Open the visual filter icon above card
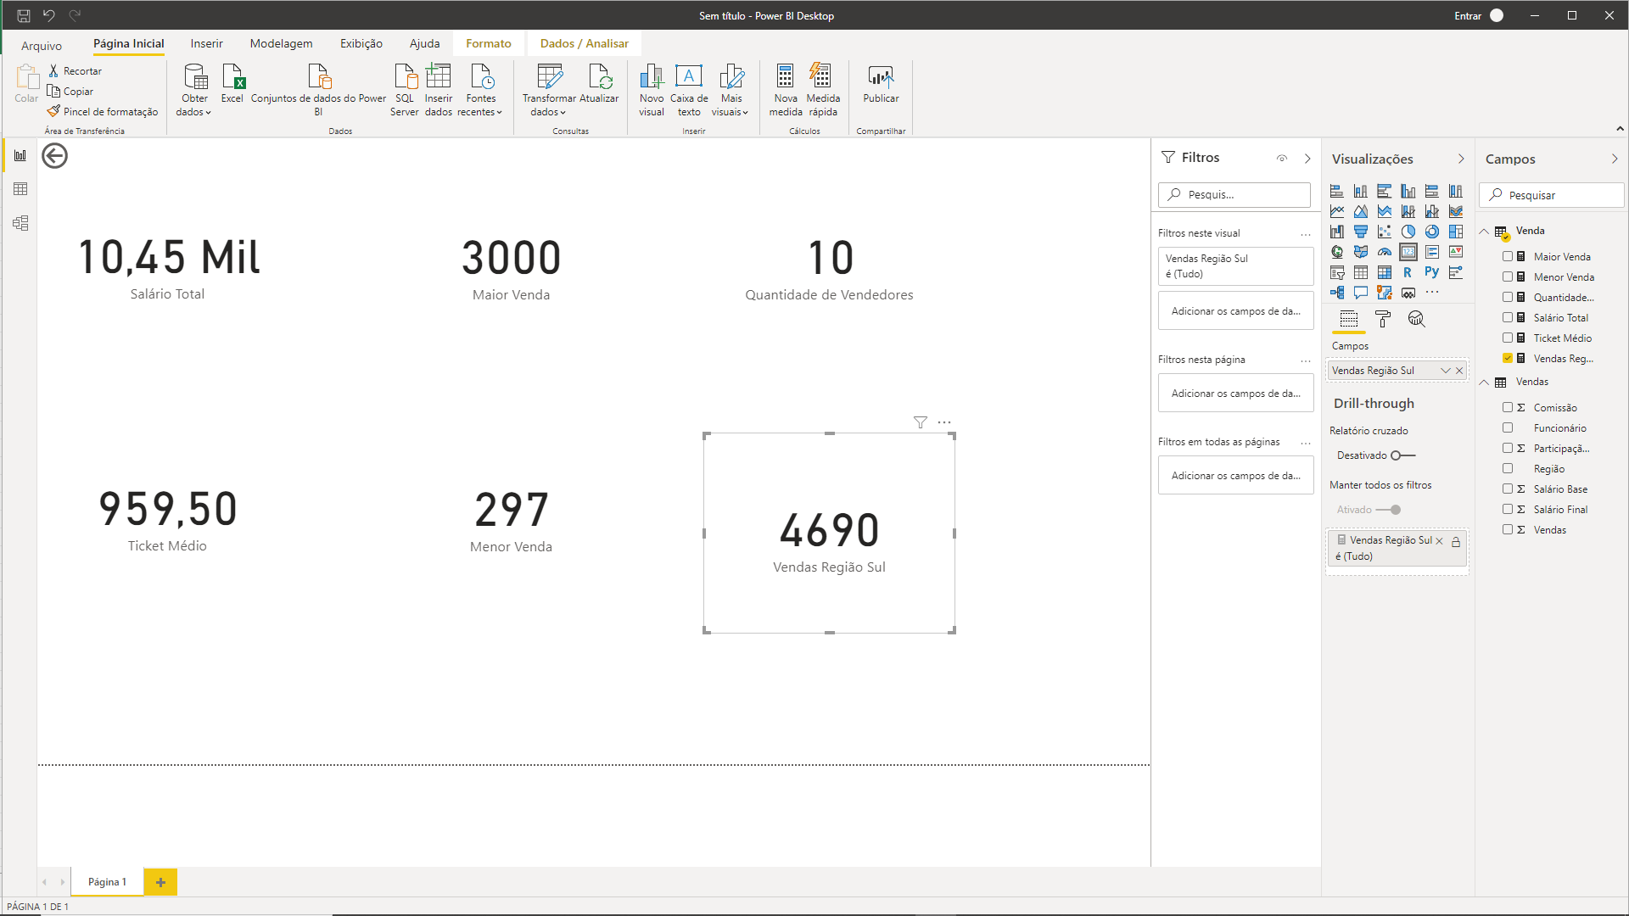This screenshot has height=916, width=1629. point(921,422)
